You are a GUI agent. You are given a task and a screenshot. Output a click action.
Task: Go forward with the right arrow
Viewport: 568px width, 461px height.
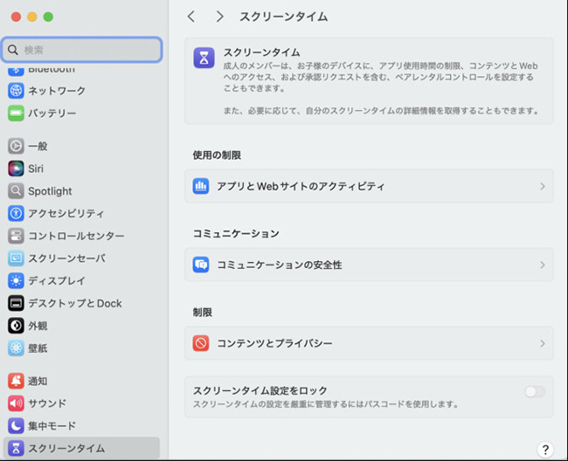[219, 17]
